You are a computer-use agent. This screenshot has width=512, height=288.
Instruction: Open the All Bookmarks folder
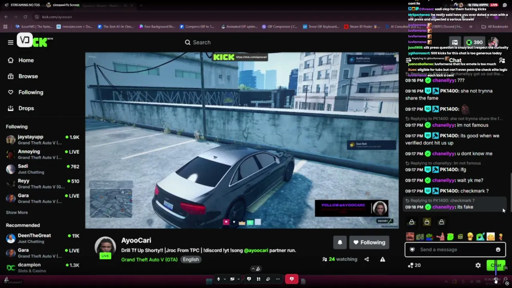495,27
